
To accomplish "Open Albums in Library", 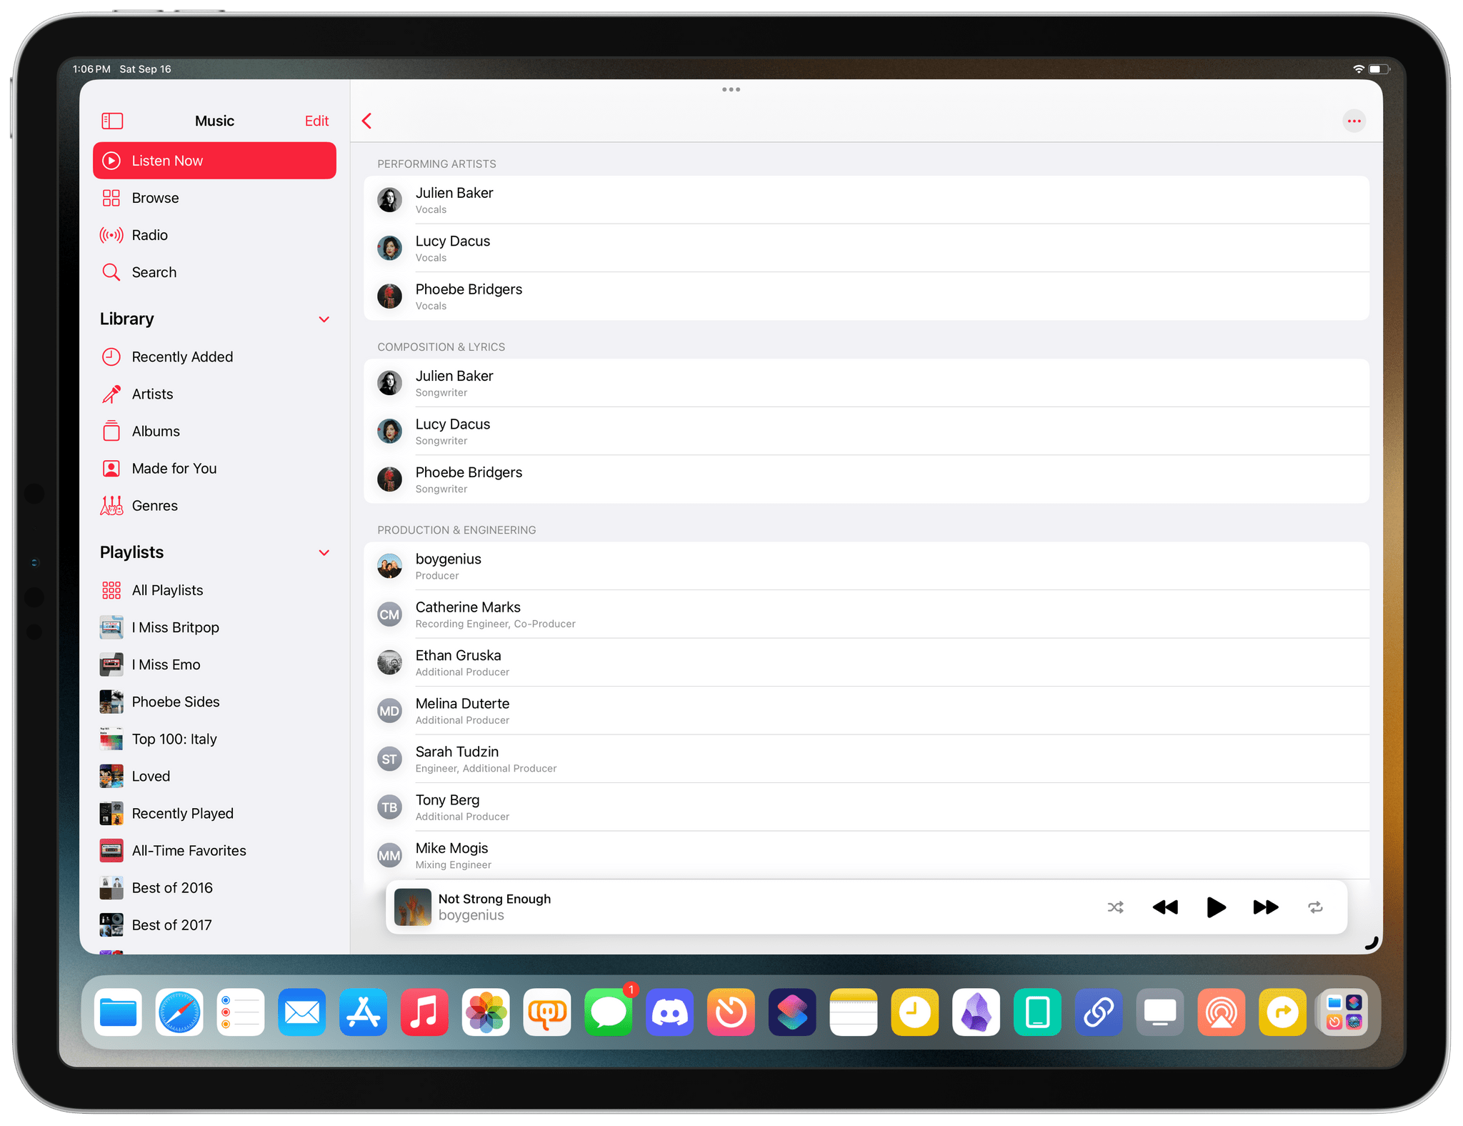I will [214, 431].
